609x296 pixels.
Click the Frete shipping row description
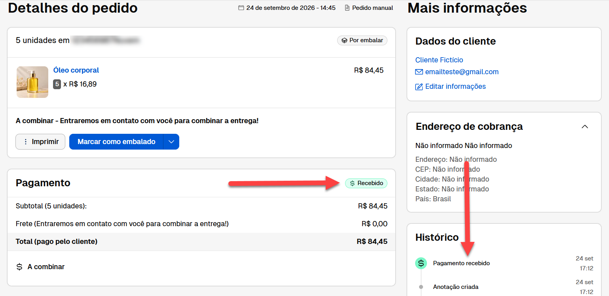(122, 224)
